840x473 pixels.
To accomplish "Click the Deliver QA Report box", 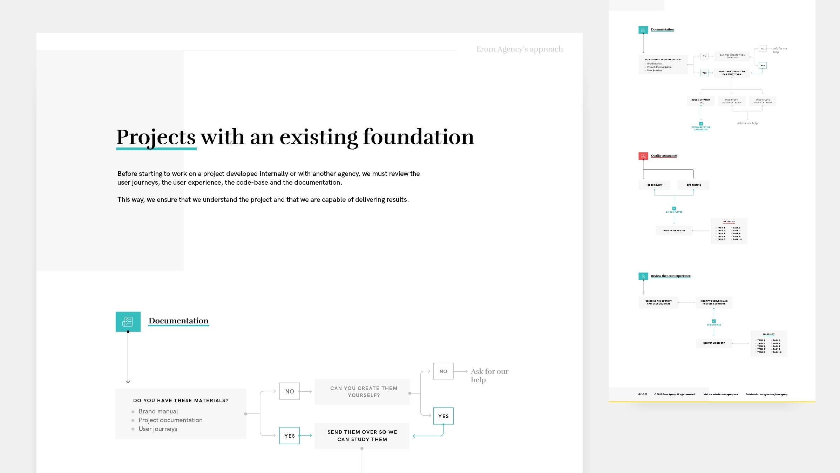I will [674, 231].
